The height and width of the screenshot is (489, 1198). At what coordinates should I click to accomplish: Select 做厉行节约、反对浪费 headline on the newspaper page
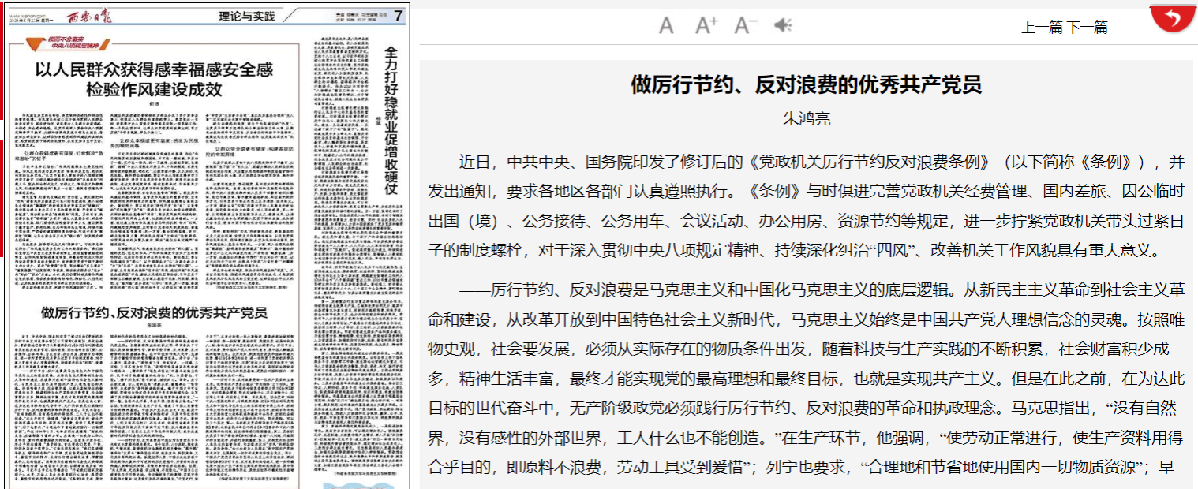(x=154, y=312)
